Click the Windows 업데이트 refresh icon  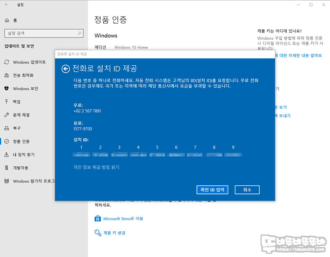pos(7,62)
